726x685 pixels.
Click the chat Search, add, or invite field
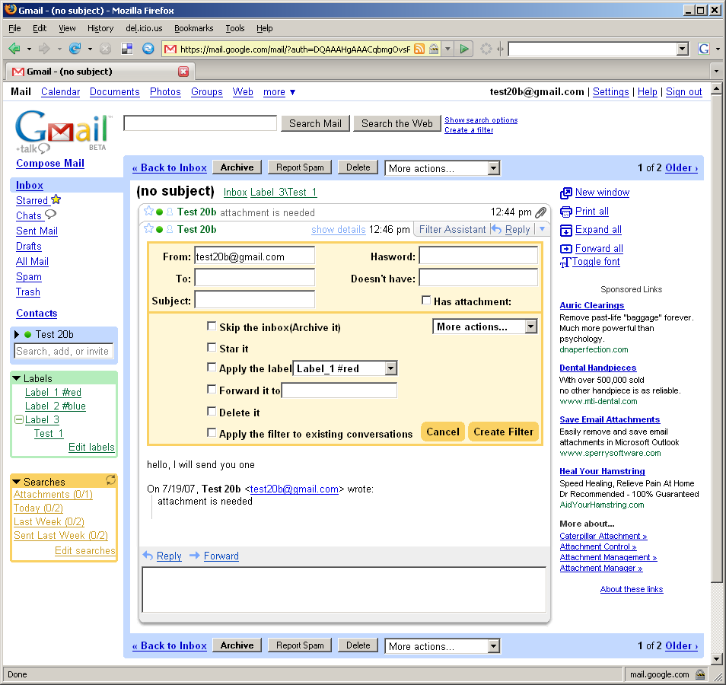63,351
